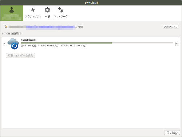
Task: Click the 閉じる(C) button
Action: tap(172, 133)
